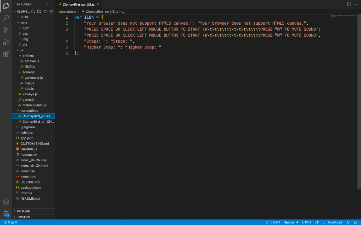Collapse all folders in Explorer

[x=51, y=12]
